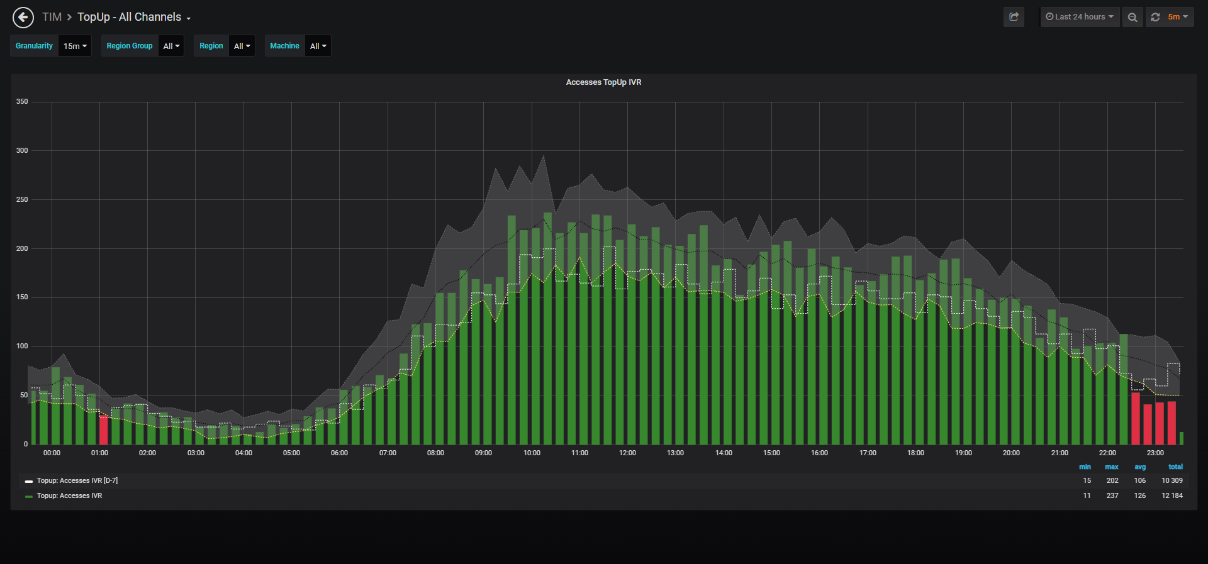Sort legend by the min column header

[1085, 467]
